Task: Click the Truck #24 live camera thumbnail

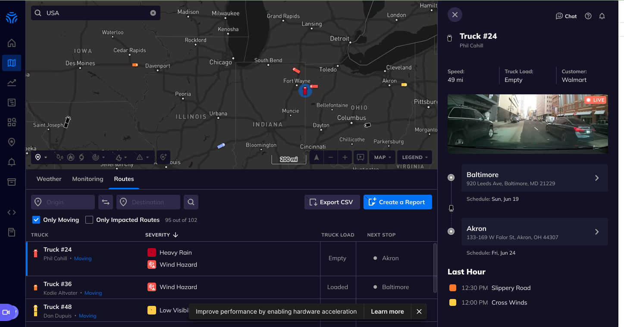Action: point(527,124)
